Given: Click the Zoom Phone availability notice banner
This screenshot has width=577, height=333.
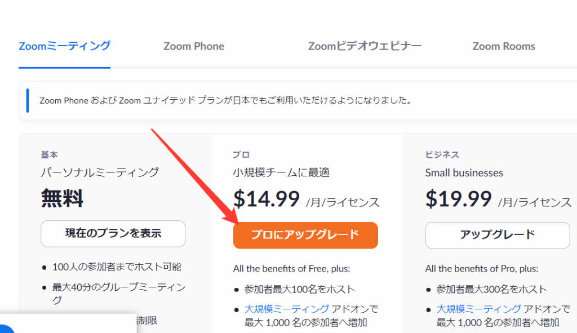Looking at the screenshot, I should (x=225, y=101).
